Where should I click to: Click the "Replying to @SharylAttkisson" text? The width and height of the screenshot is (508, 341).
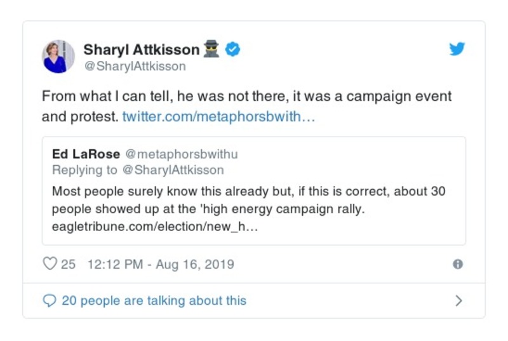tap(138, 170)
